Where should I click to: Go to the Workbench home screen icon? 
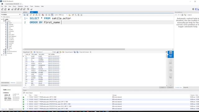(2, 4)
